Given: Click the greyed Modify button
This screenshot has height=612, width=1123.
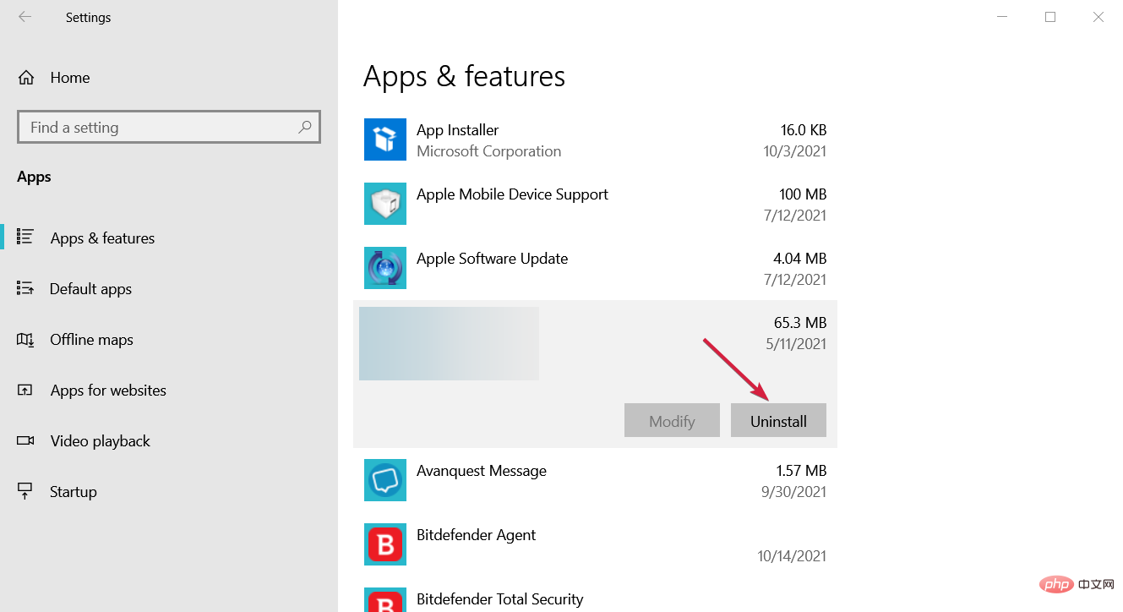Looking at the screenshot, I should tap(672, 420).
